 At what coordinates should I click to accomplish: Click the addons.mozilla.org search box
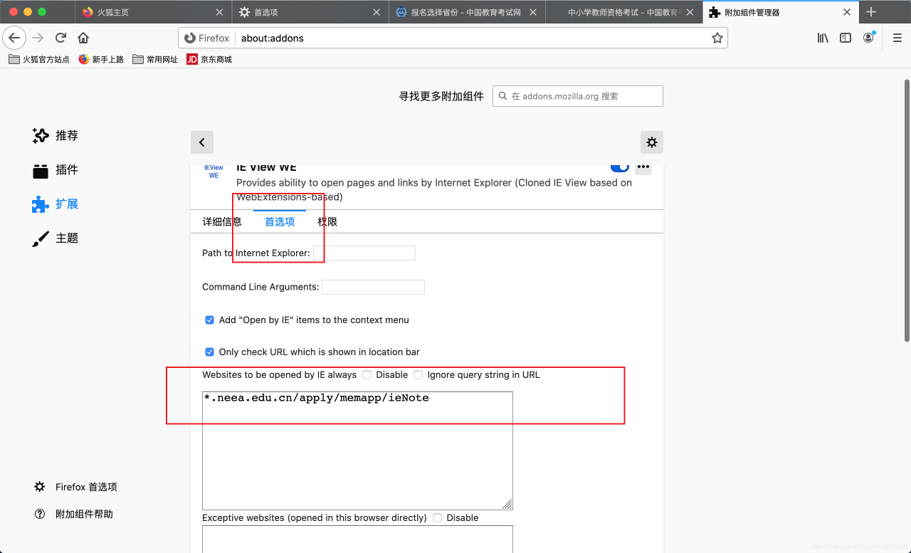[578, 96]
